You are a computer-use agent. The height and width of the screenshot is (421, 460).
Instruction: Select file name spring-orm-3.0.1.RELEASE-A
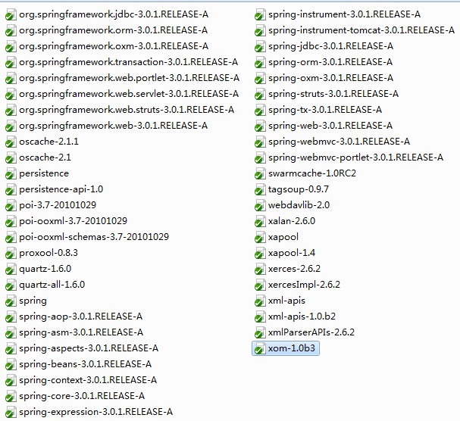(x=330, y=62)
